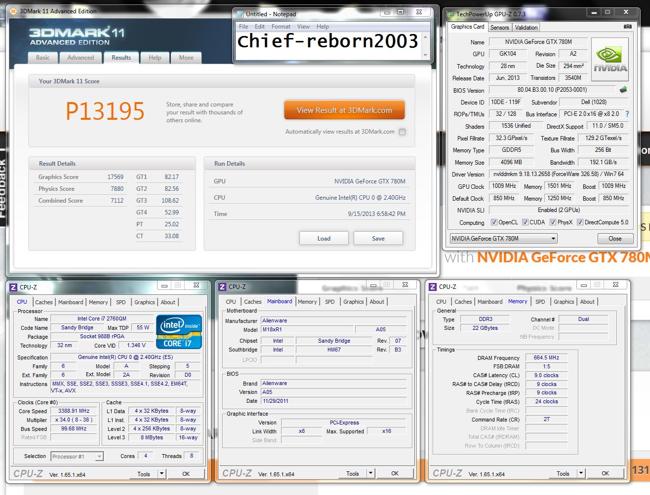
Task: Click the CPU-Z icon of the CPU tab window
Action: pyautogui.click(x=14, y=287)
